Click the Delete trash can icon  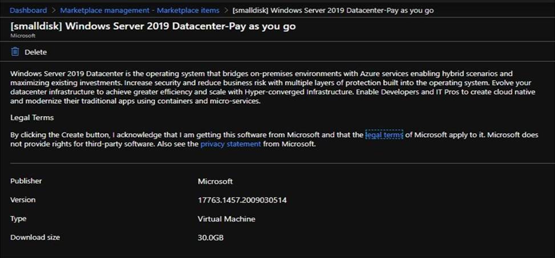click(15, 52)
